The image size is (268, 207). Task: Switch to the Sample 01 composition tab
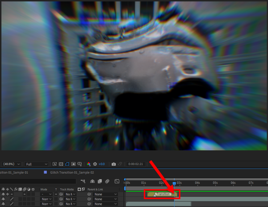[14, 172]
